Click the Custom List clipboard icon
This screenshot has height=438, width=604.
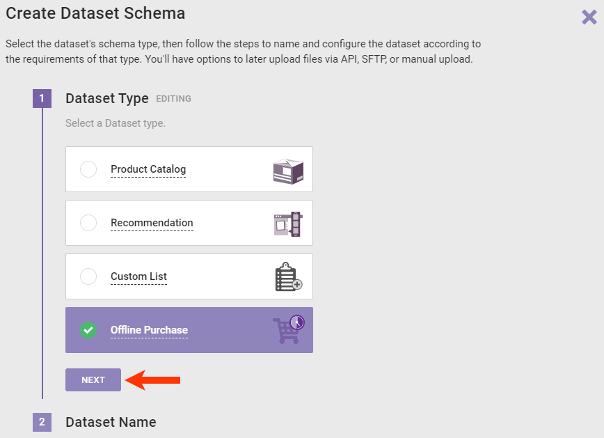(x=288, y=276)
